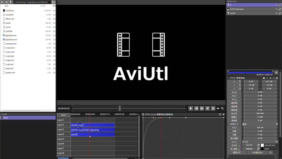This screenshot has width=282, height=159.
Task: Toggle the italic I button
Action: tap(276, 152)
